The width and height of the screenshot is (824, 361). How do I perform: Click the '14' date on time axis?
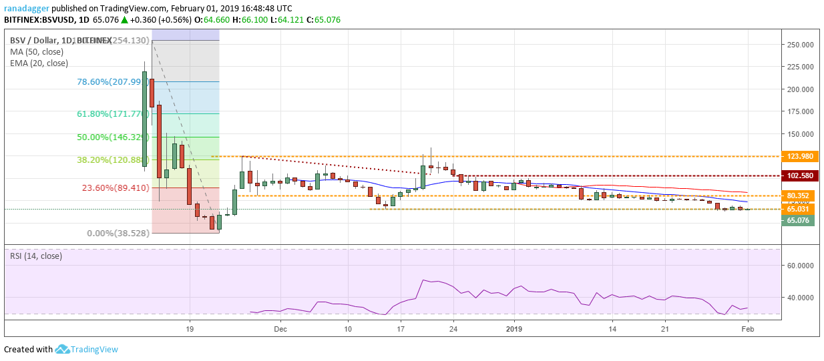pos(612,329)
